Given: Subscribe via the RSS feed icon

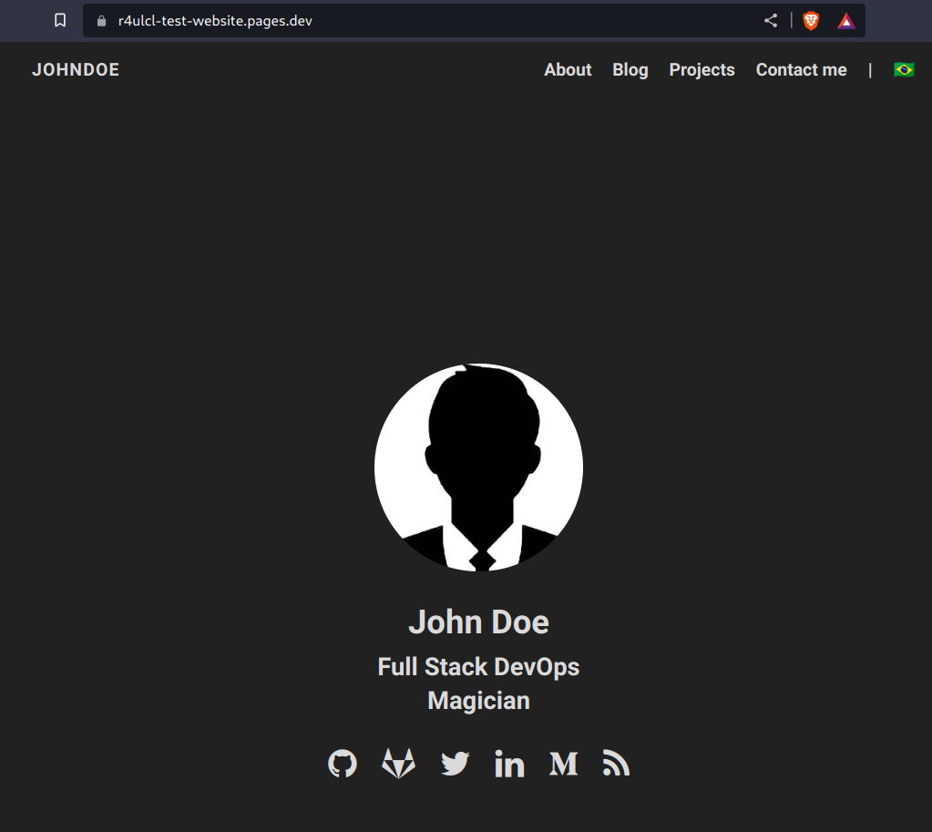Looking at the screenshot, I should pyautogui.click(x=616, y=764).
